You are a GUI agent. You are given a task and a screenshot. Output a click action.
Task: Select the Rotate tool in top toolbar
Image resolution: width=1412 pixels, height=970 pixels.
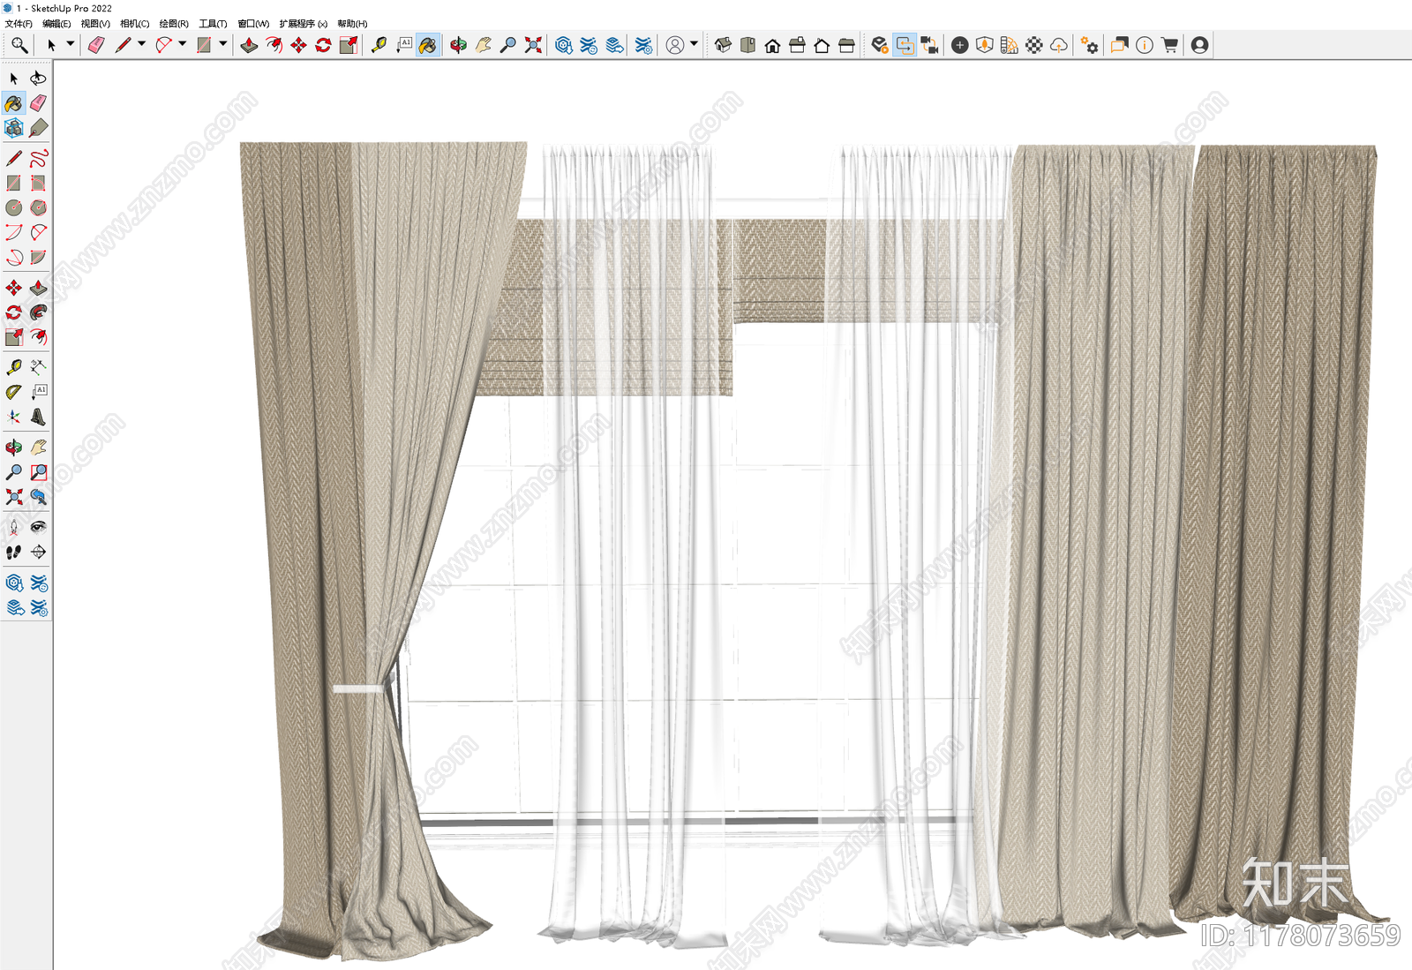pos(324,45)
